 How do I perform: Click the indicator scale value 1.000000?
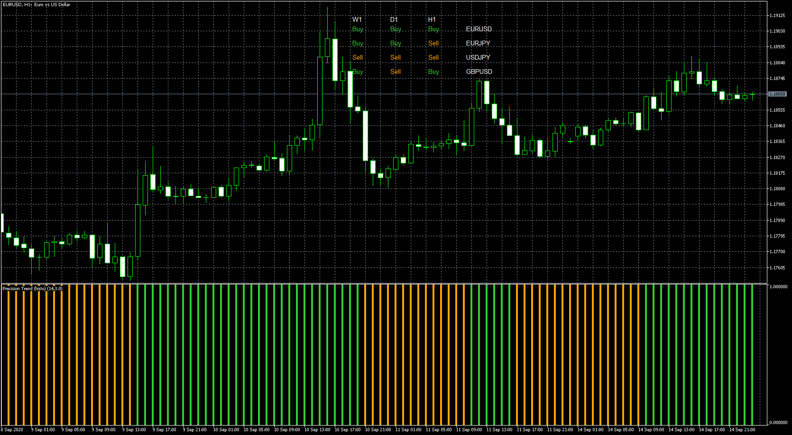(778, 287)
